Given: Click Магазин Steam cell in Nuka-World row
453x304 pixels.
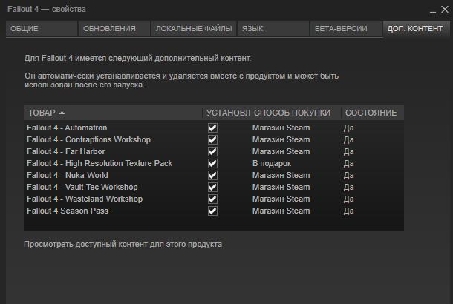Looking at the screenshot, I should coord(281,176).
